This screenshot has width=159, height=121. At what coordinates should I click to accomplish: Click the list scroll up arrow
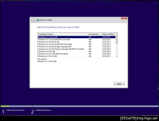pyautogui.click(x=117, y=34)
